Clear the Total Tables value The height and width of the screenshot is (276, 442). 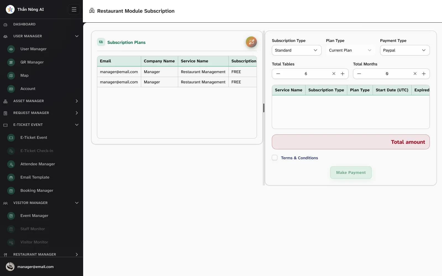[334, 74]
